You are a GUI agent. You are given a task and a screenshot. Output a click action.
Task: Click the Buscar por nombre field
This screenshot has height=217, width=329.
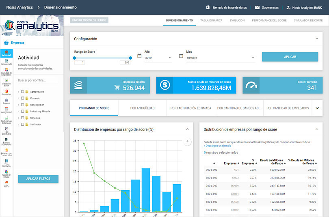(x=38, y=80)
